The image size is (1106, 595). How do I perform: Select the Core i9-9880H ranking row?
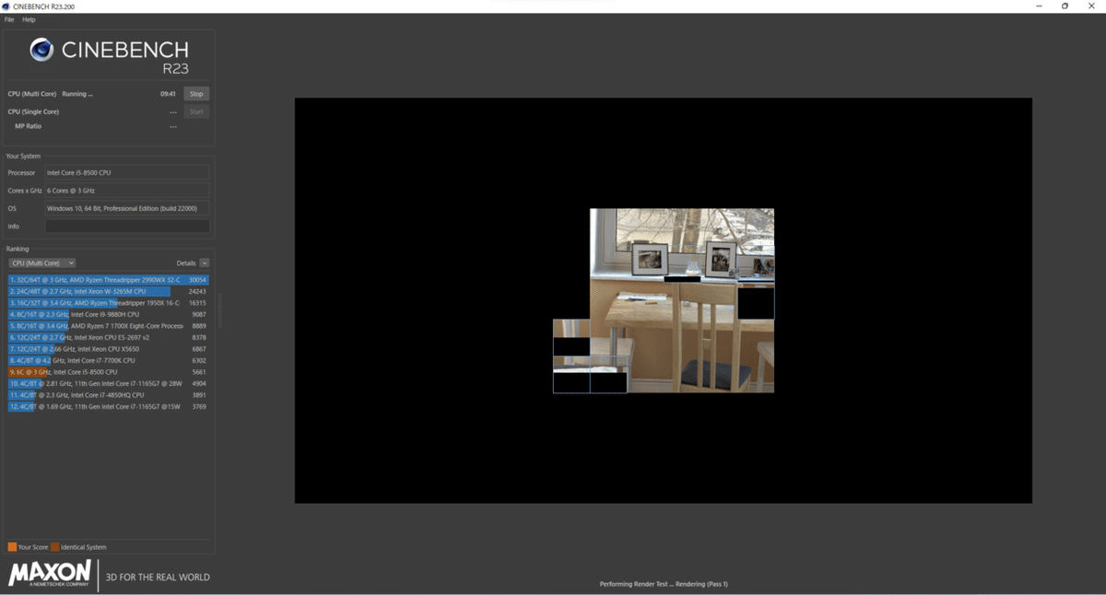(109, 314)
